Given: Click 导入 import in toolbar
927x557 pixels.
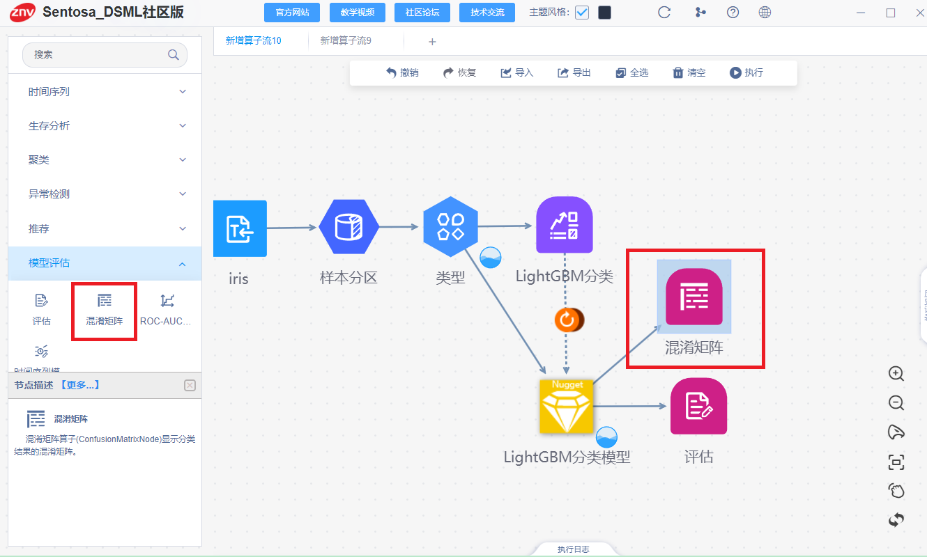Looking at the screenshot, I should pyautogui.click(x=517, y=72).
